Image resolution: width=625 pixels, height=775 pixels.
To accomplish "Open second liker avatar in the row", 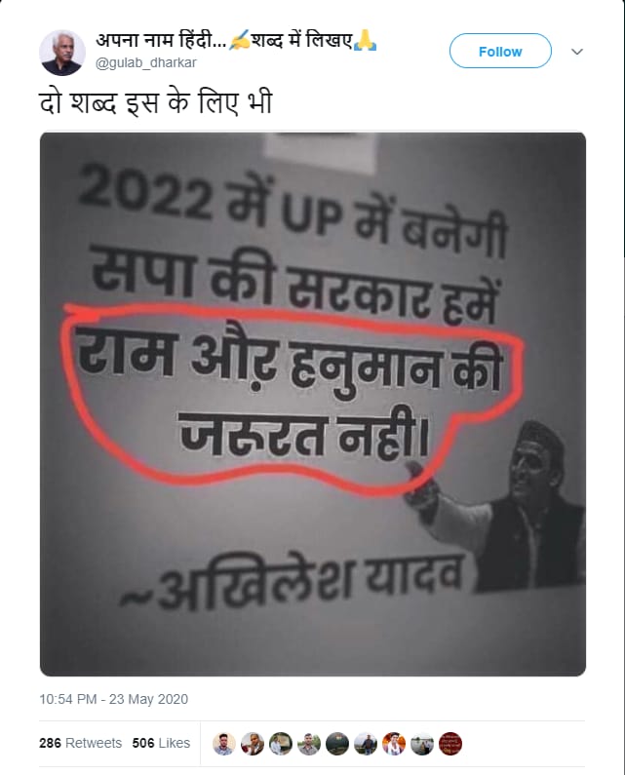I will 253,744.
